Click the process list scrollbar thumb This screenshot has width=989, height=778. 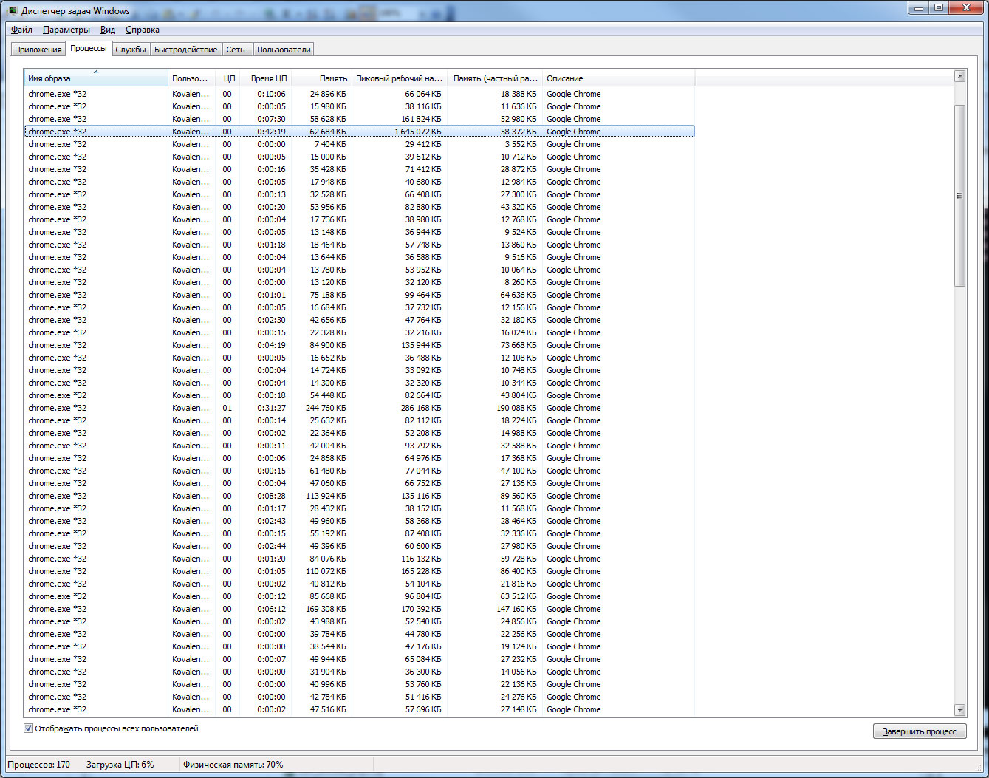pos(960,196)
